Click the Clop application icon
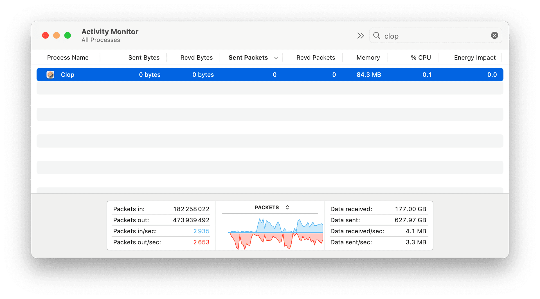The image size is (540, 299). click(50, 74)
